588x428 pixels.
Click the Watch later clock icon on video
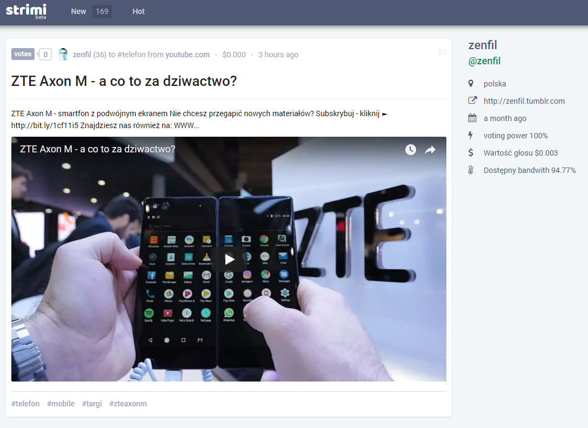(x=411, y=150)
